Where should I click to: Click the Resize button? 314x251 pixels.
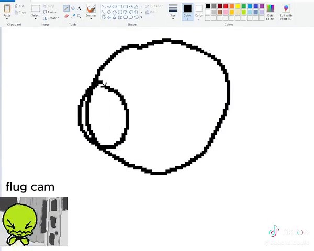[x=50, y=12]
